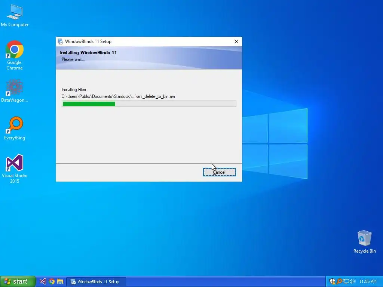This screenshot has height=287, width=383.
Task: Launch Chrome from quick launch bar
Action: click(52, 282)
